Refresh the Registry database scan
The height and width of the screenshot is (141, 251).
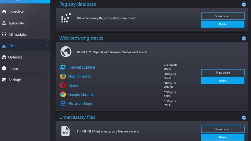tap(244, 4)
